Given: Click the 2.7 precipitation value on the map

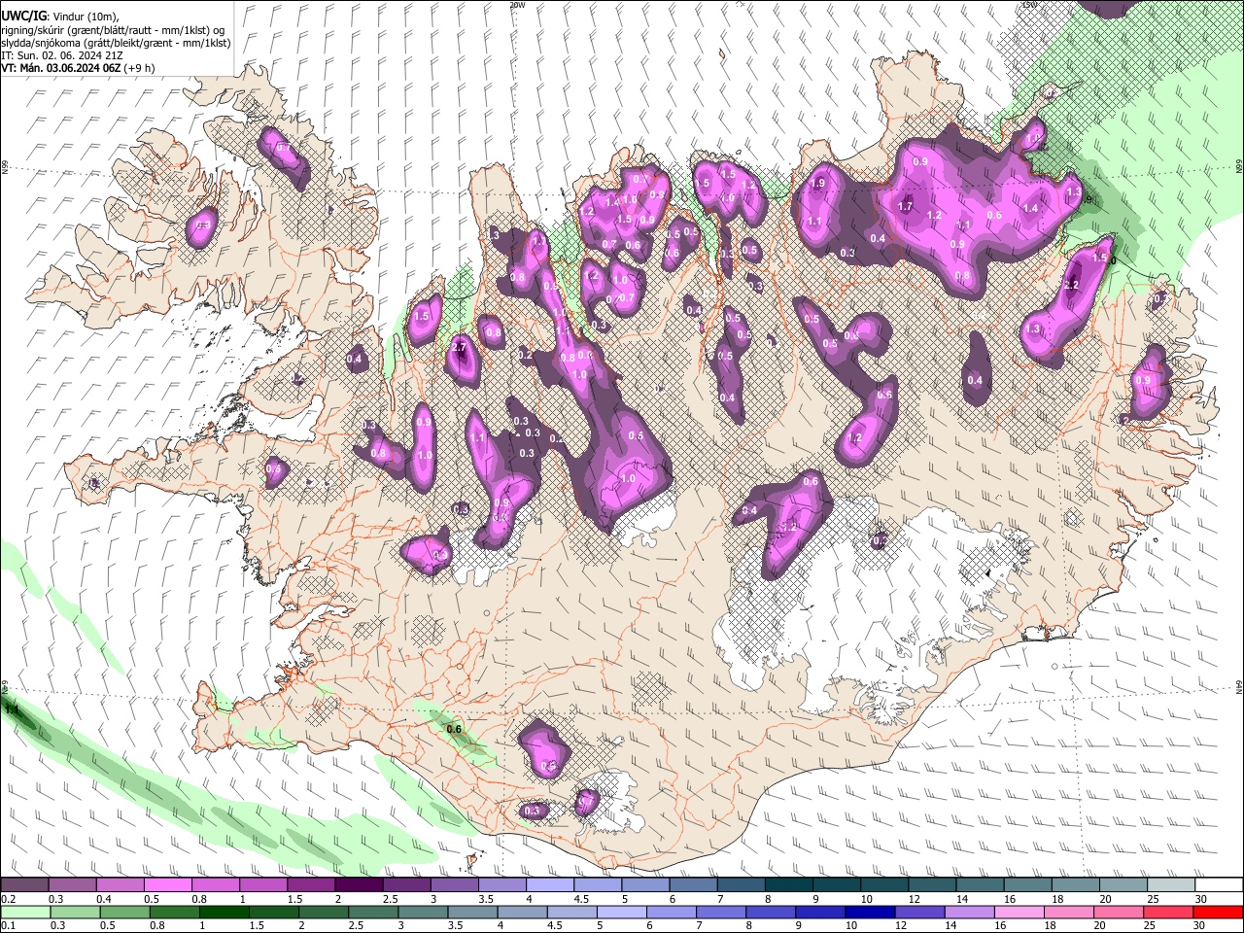Looking at the screenshot, I should pyautogui.click(x=461, y=348).
